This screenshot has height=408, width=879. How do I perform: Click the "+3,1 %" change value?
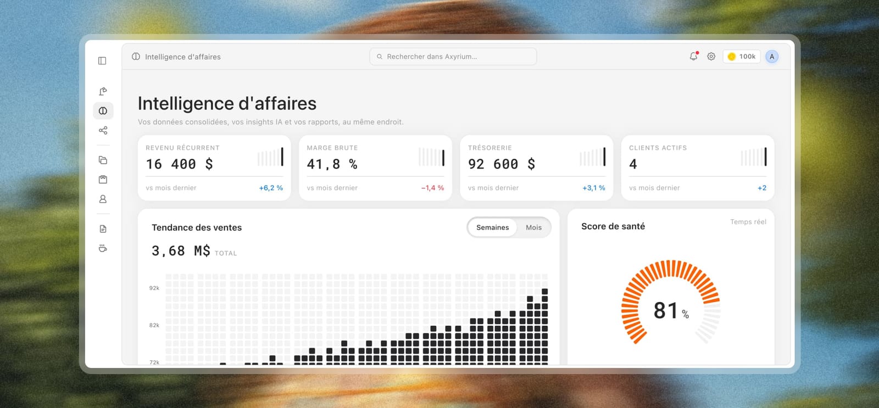(x=594, y=188)
